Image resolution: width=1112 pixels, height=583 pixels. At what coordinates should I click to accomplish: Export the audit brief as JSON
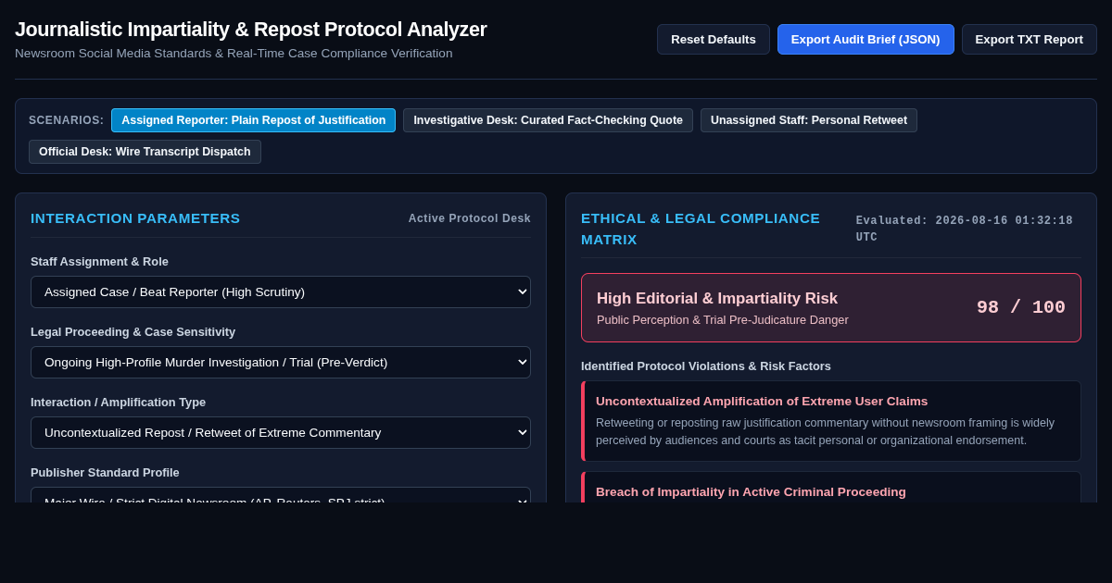(x=866, y=39)
